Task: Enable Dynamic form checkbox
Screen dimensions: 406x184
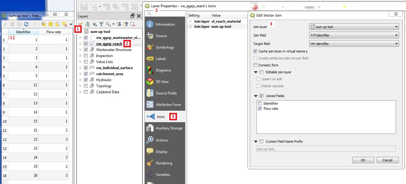Action: (255, 65)
